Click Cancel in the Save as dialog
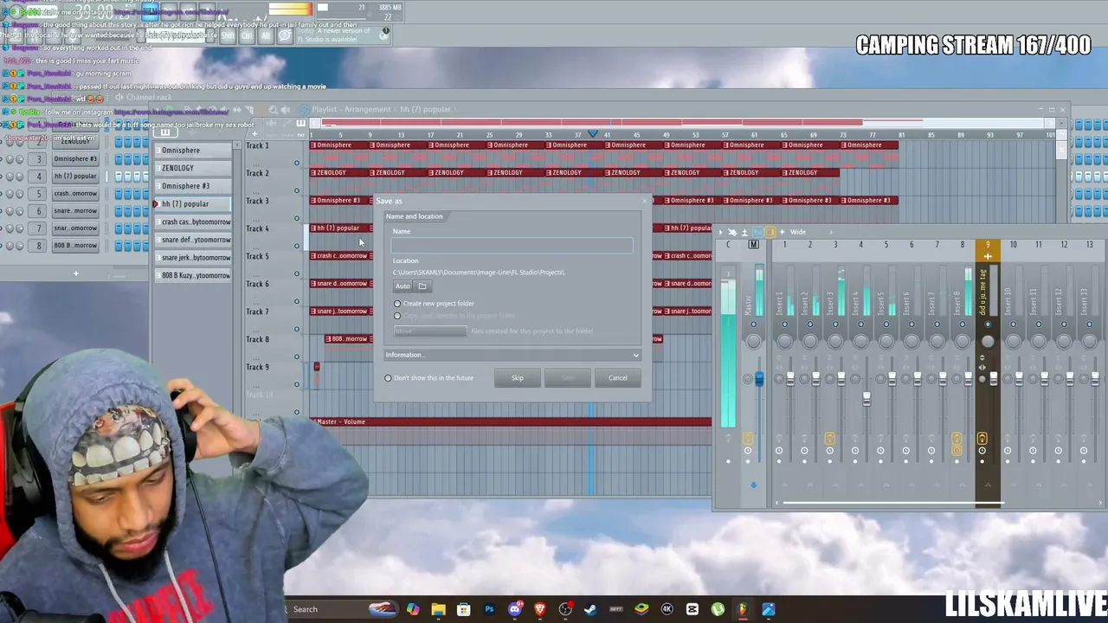This screenshot has width=1108, height=623. [617, 378]
